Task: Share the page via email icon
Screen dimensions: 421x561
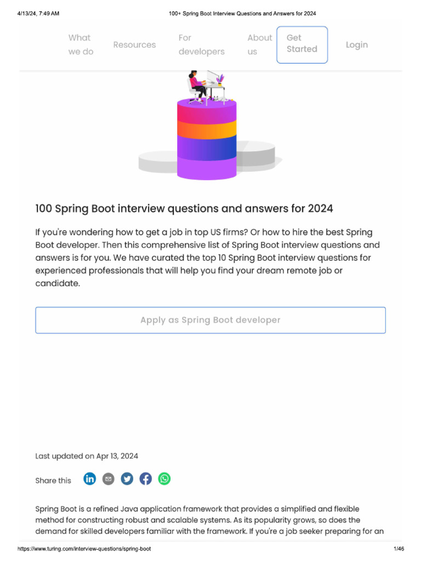Action: click(x=109, y=479)
